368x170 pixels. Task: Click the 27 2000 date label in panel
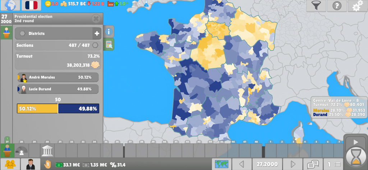coord(6,19)
